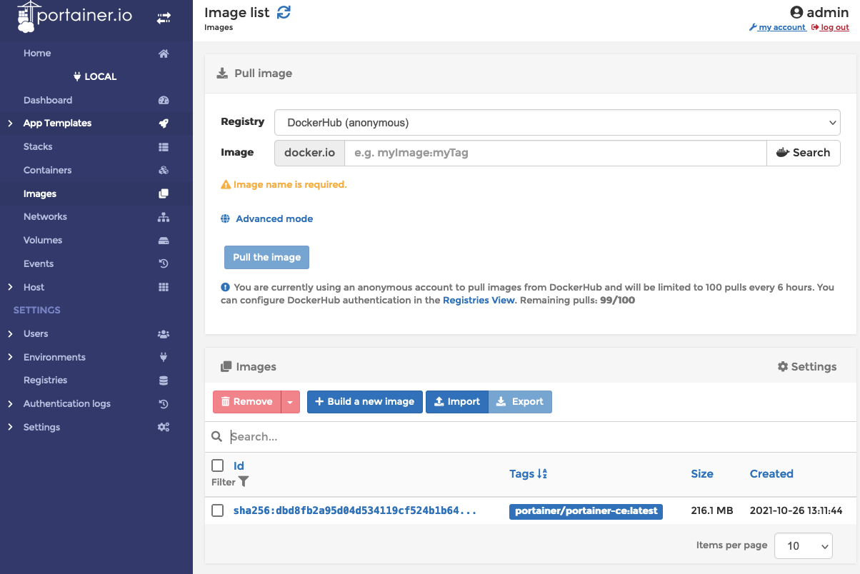The height and width of the screenshot is (574, 860).
Task: Click the 2021-10-26 13:11:44 created cell
Action: [x=796, y=511]
